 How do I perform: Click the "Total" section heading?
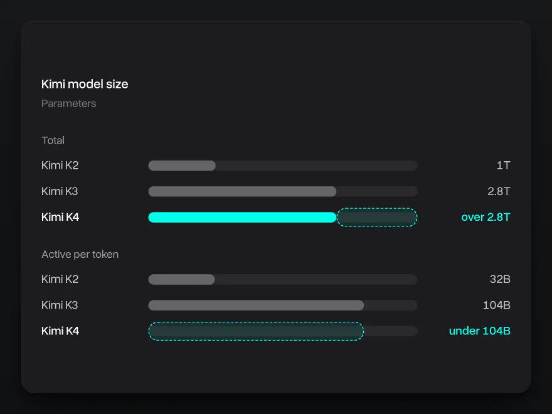(53, 141)
